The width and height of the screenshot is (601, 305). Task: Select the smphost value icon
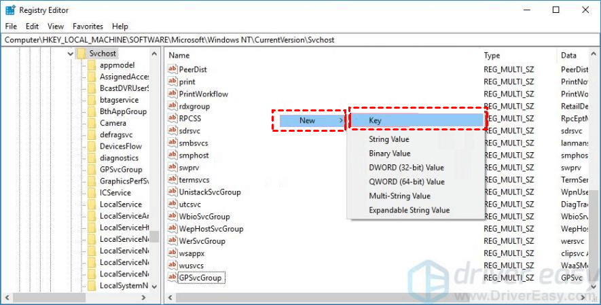[172, 155]
